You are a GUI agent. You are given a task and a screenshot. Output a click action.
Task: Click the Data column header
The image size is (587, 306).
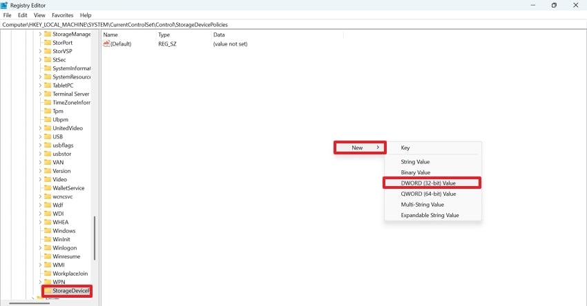pyautogui.click(x=278, y=34)
